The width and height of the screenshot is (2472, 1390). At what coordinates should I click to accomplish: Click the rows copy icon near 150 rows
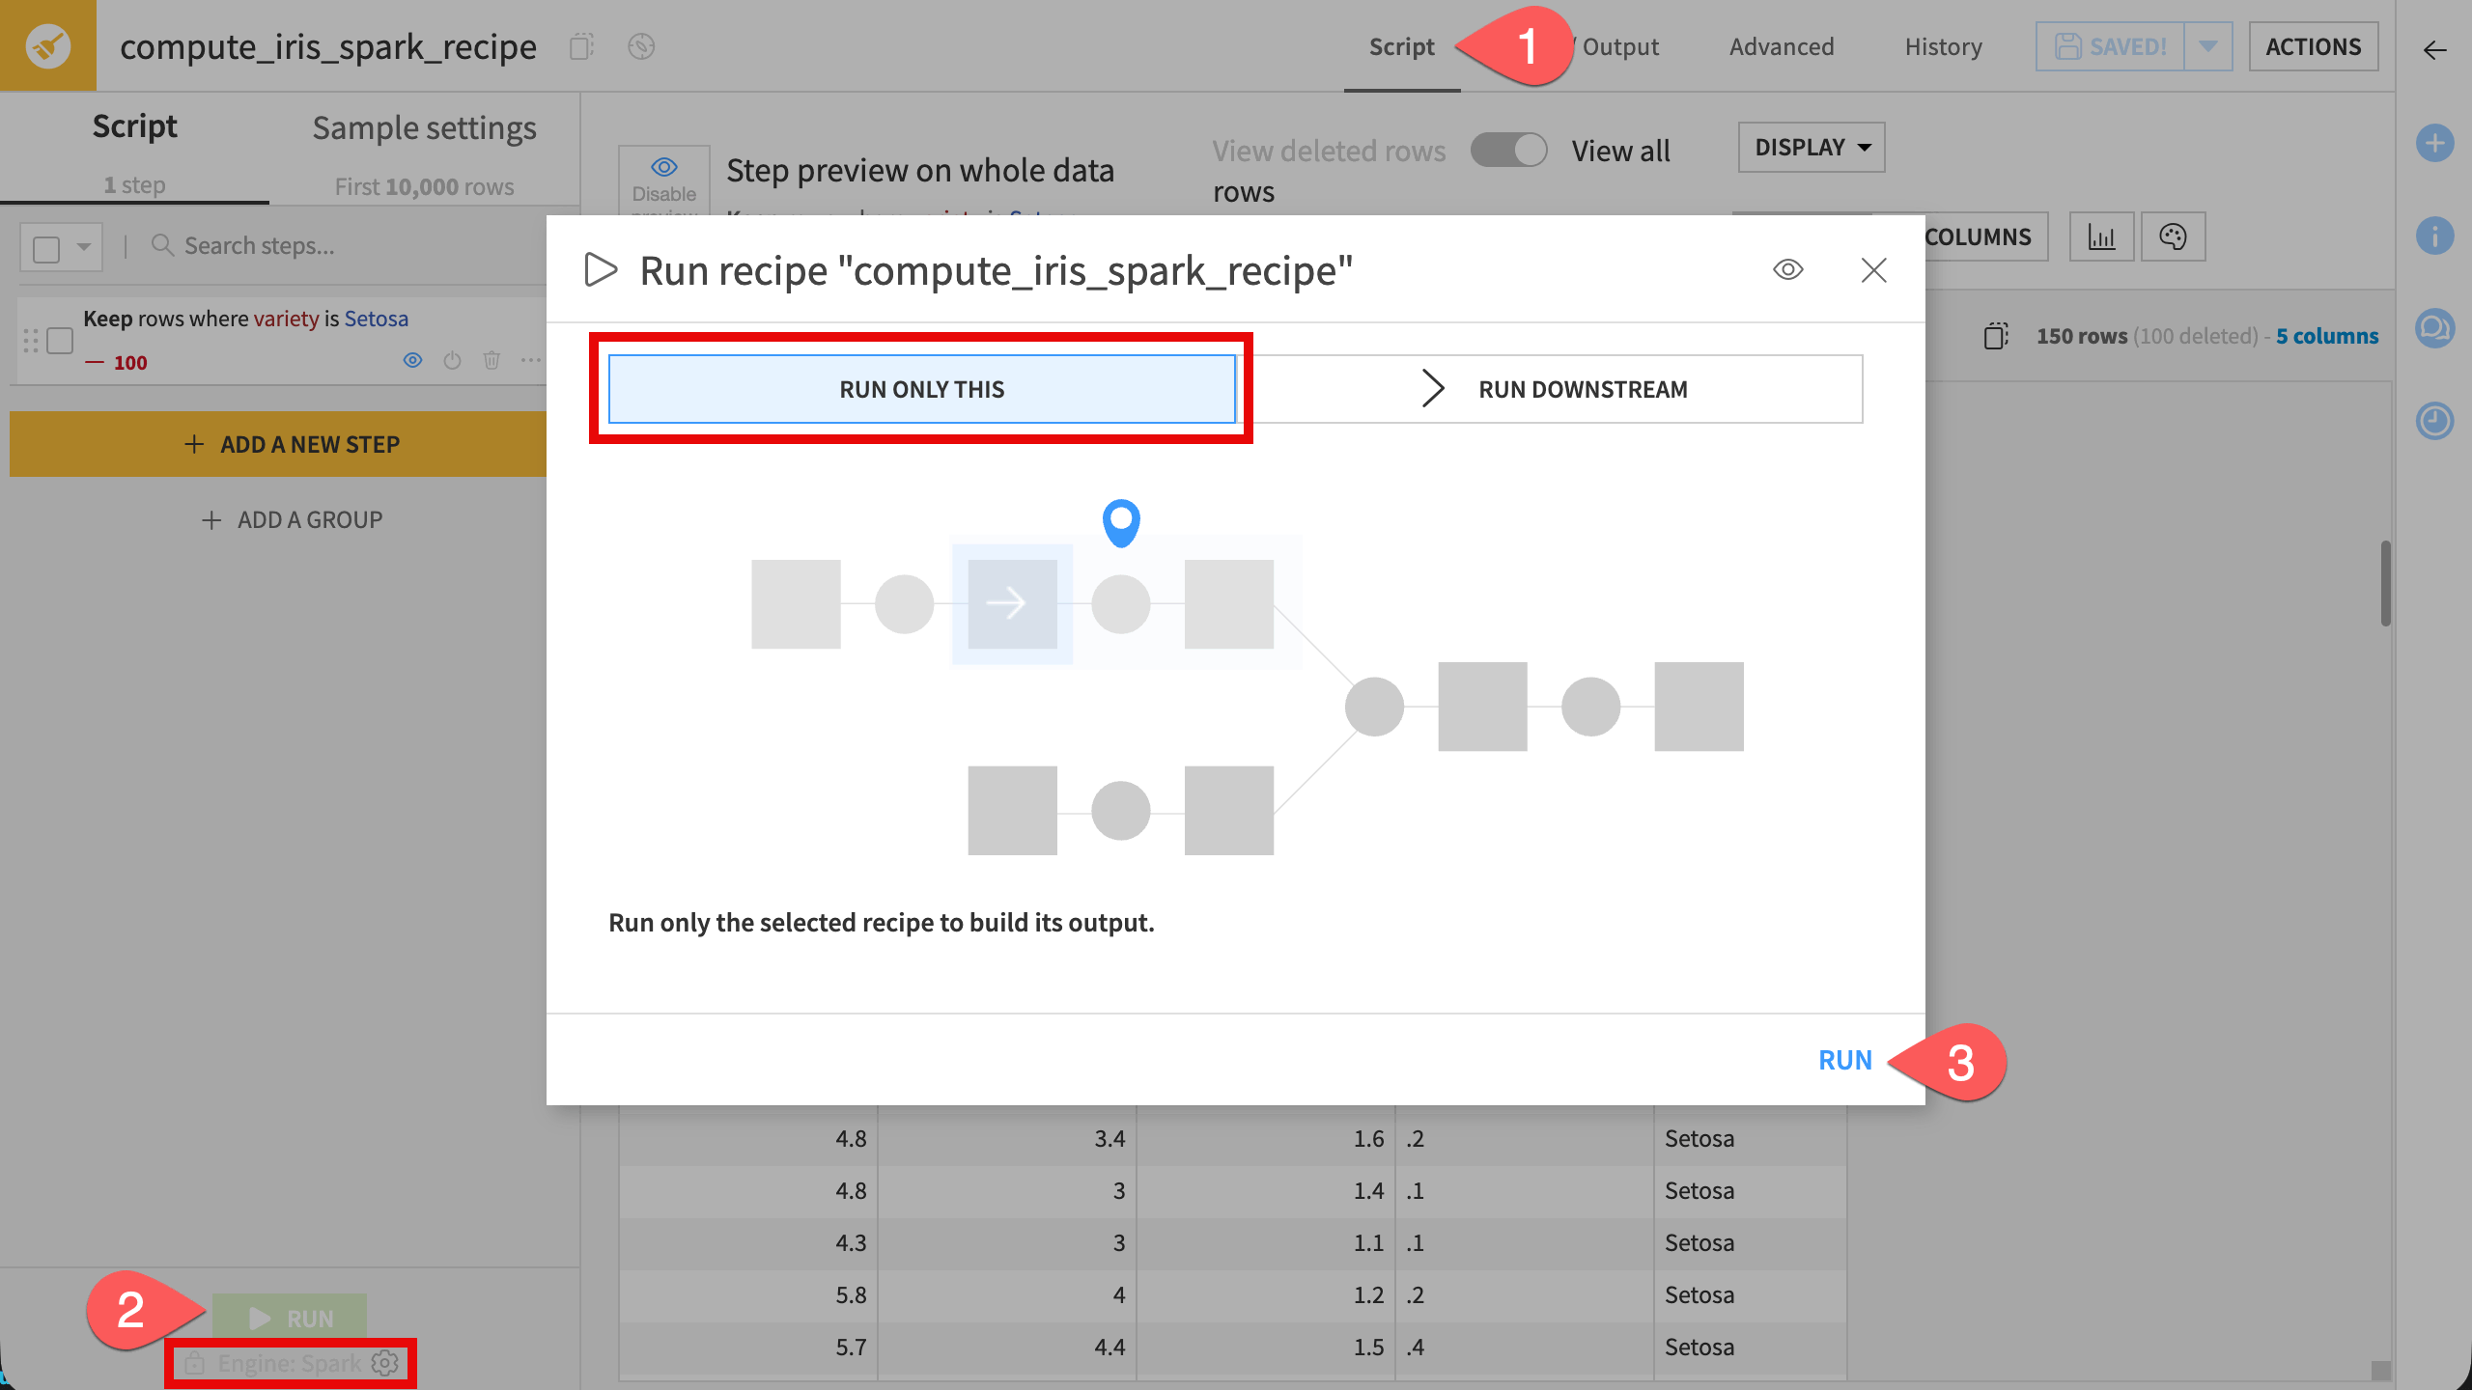1996,336
